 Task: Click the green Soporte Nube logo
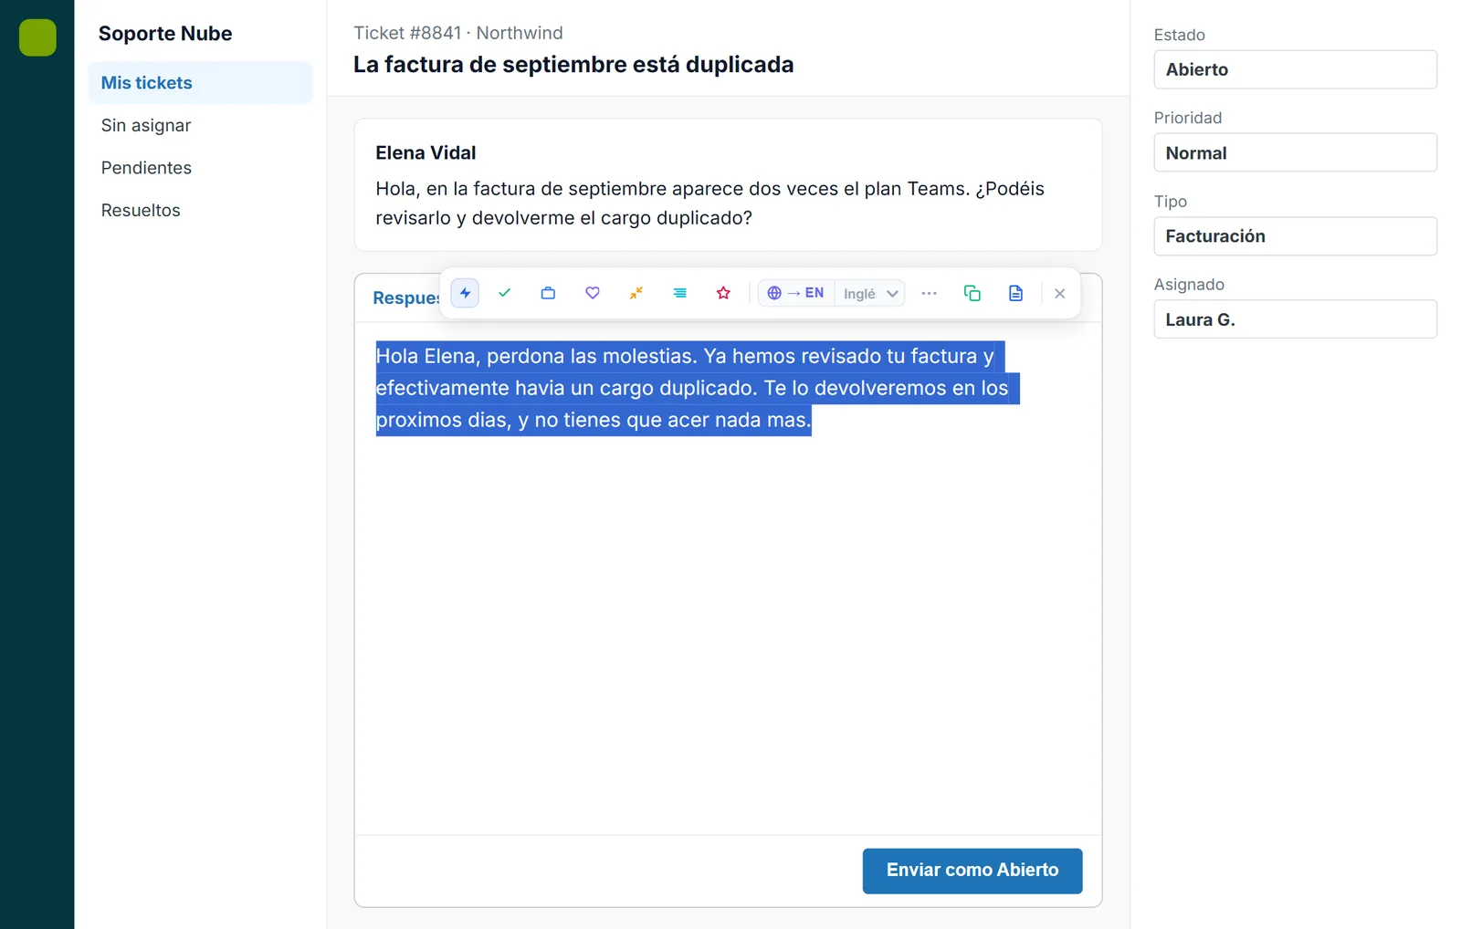37,37
